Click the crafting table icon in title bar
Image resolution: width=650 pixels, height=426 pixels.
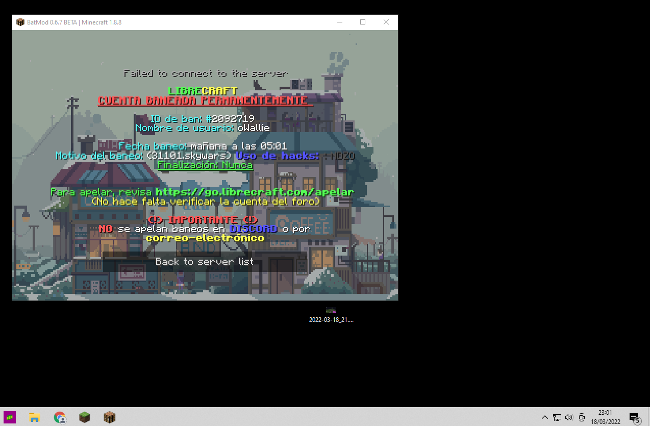coord(20,22)
